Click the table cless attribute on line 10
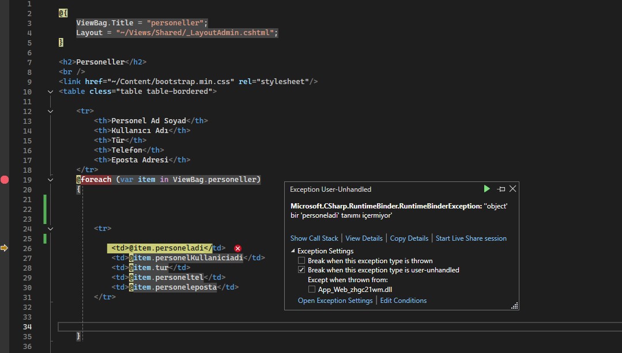622x353 pixels. coord(150,92)
